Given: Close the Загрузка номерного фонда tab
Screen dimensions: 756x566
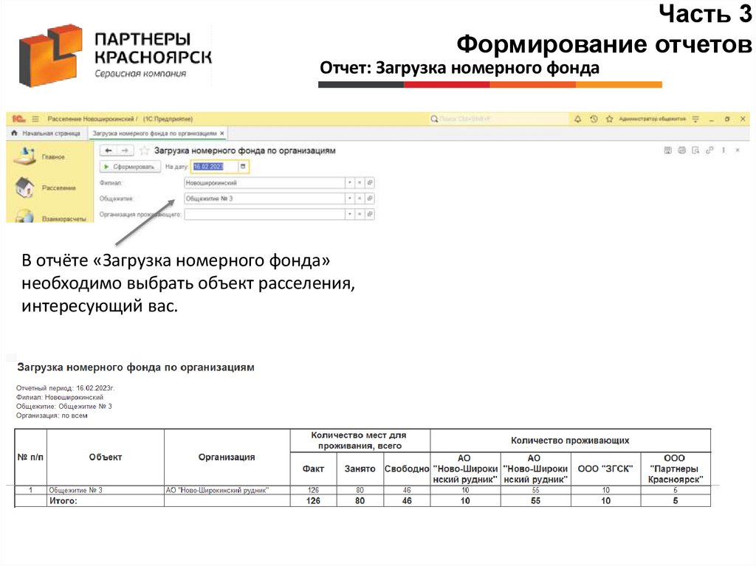Looking at the screenshot, I should tap(222, 133).
